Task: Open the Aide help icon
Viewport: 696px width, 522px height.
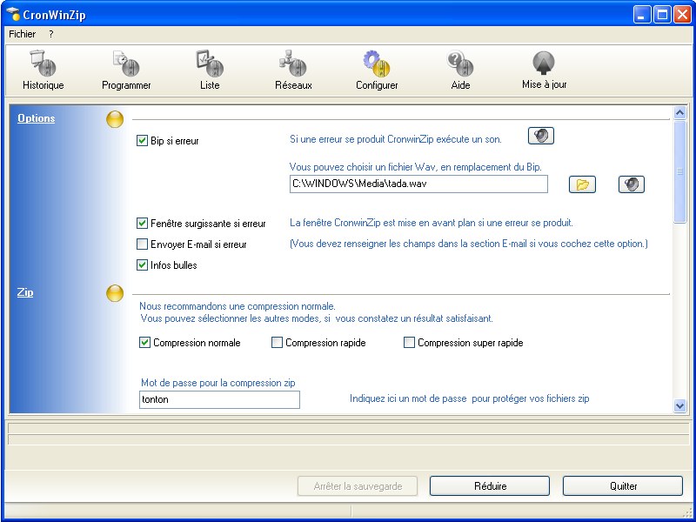Action: point(460,70)
